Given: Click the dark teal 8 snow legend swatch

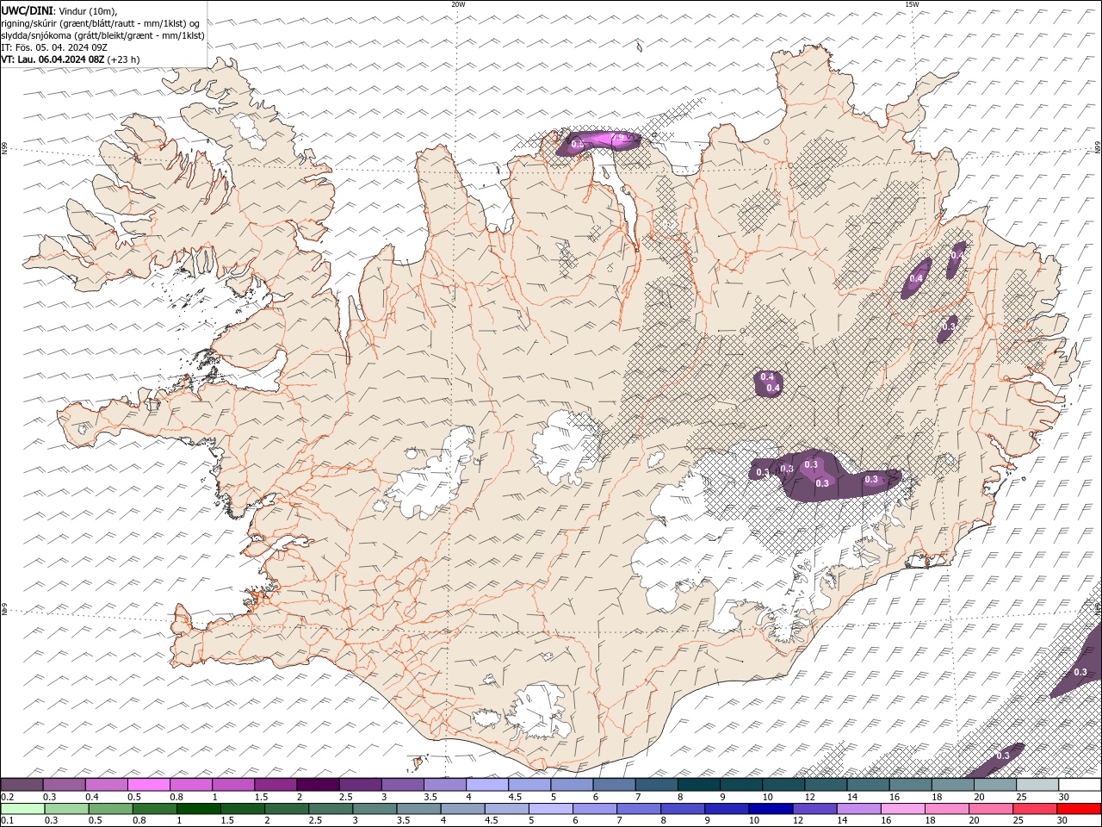Looking at the screenshot, I should pyautogui.click(x=697, y=785).
